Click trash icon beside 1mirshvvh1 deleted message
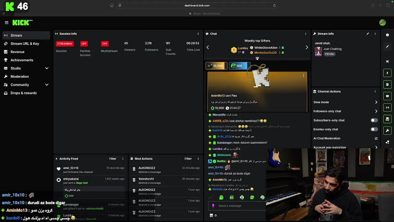 click(x=134, y=180)
